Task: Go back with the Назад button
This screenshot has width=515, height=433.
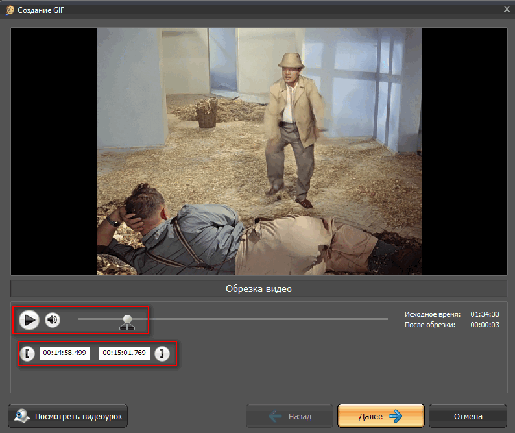Action: [x=289, y=416]
